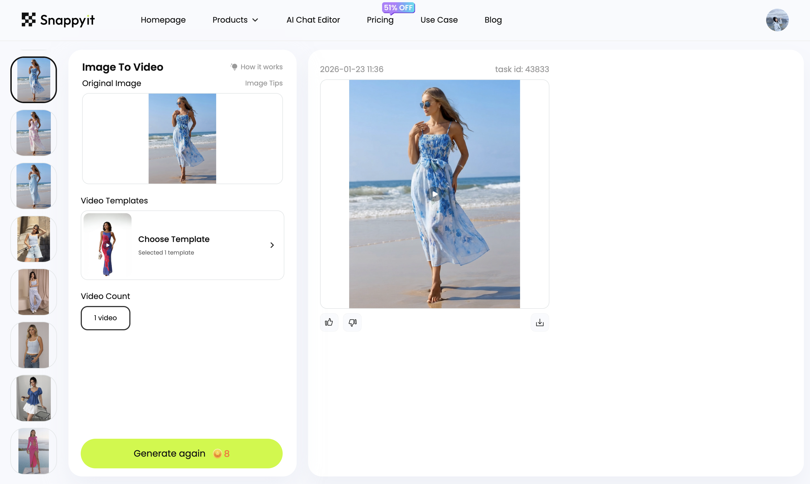Image resolution: width=810 pixels, height=484 pixels.
Task: Click the Video Templates label
Action: [x=114, y=201]
